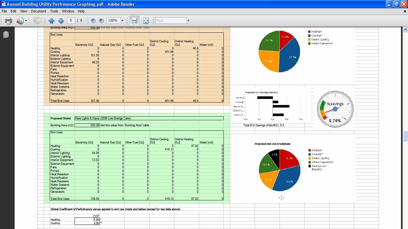
Task: Open the Email icon's dropdown arrow
Action: 26,20
